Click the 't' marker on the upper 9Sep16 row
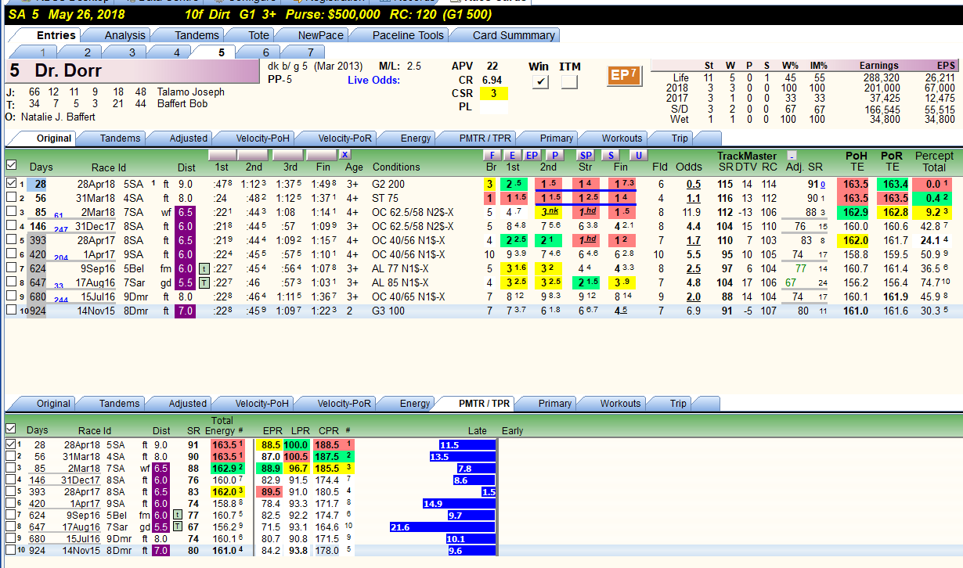This screenshot has width=963, height=568. click(x=204, y=268)
